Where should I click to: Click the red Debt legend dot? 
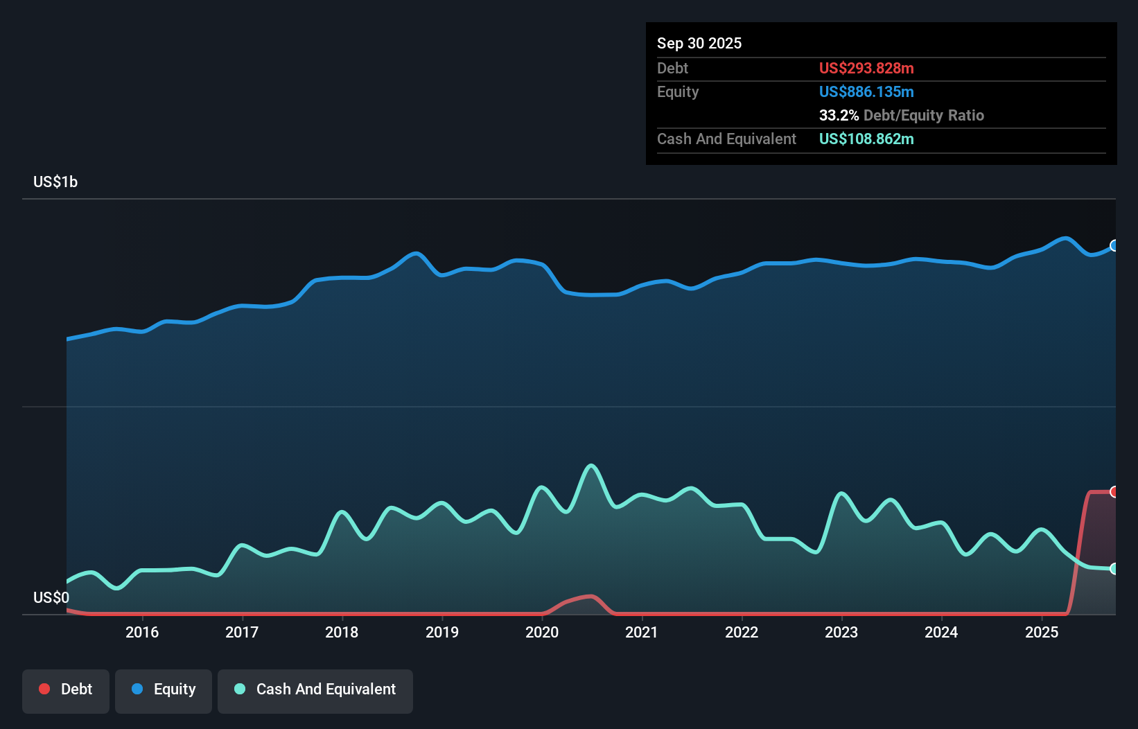point(44,689)
